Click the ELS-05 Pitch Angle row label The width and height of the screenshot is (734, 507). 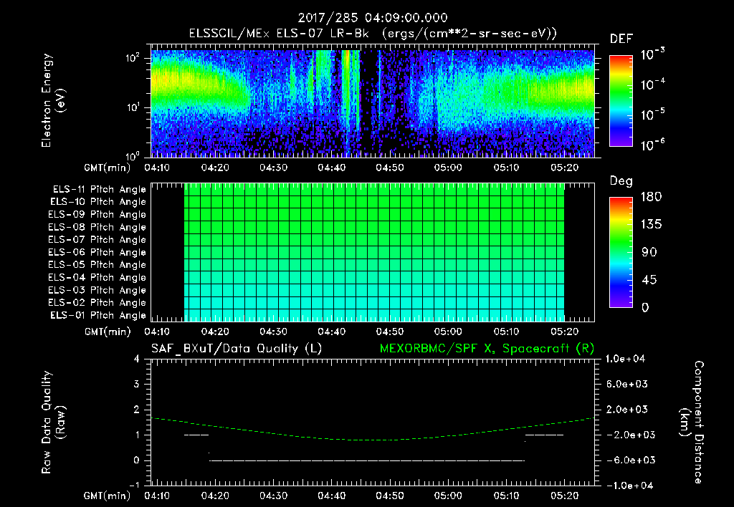(x=97, y=265)
